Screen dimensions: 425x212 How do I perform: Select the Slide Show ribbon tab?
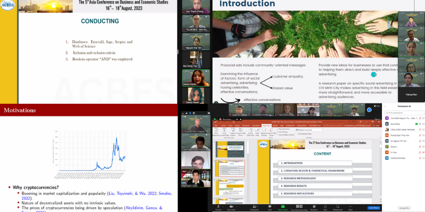pos(267,126)
